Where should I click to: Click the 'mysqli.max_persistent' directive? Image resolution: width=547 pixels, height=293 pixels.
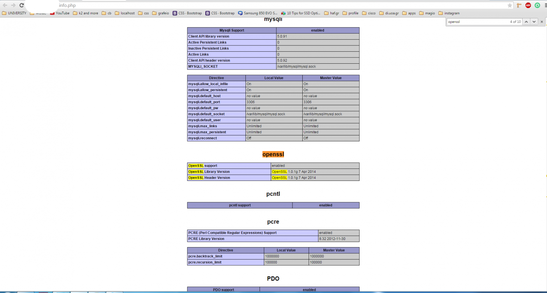click(216, 132)
